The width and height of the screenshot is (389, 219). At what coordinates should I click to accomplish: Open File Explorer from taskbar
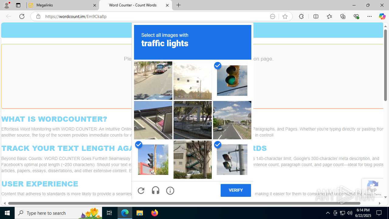click(140, 213)
